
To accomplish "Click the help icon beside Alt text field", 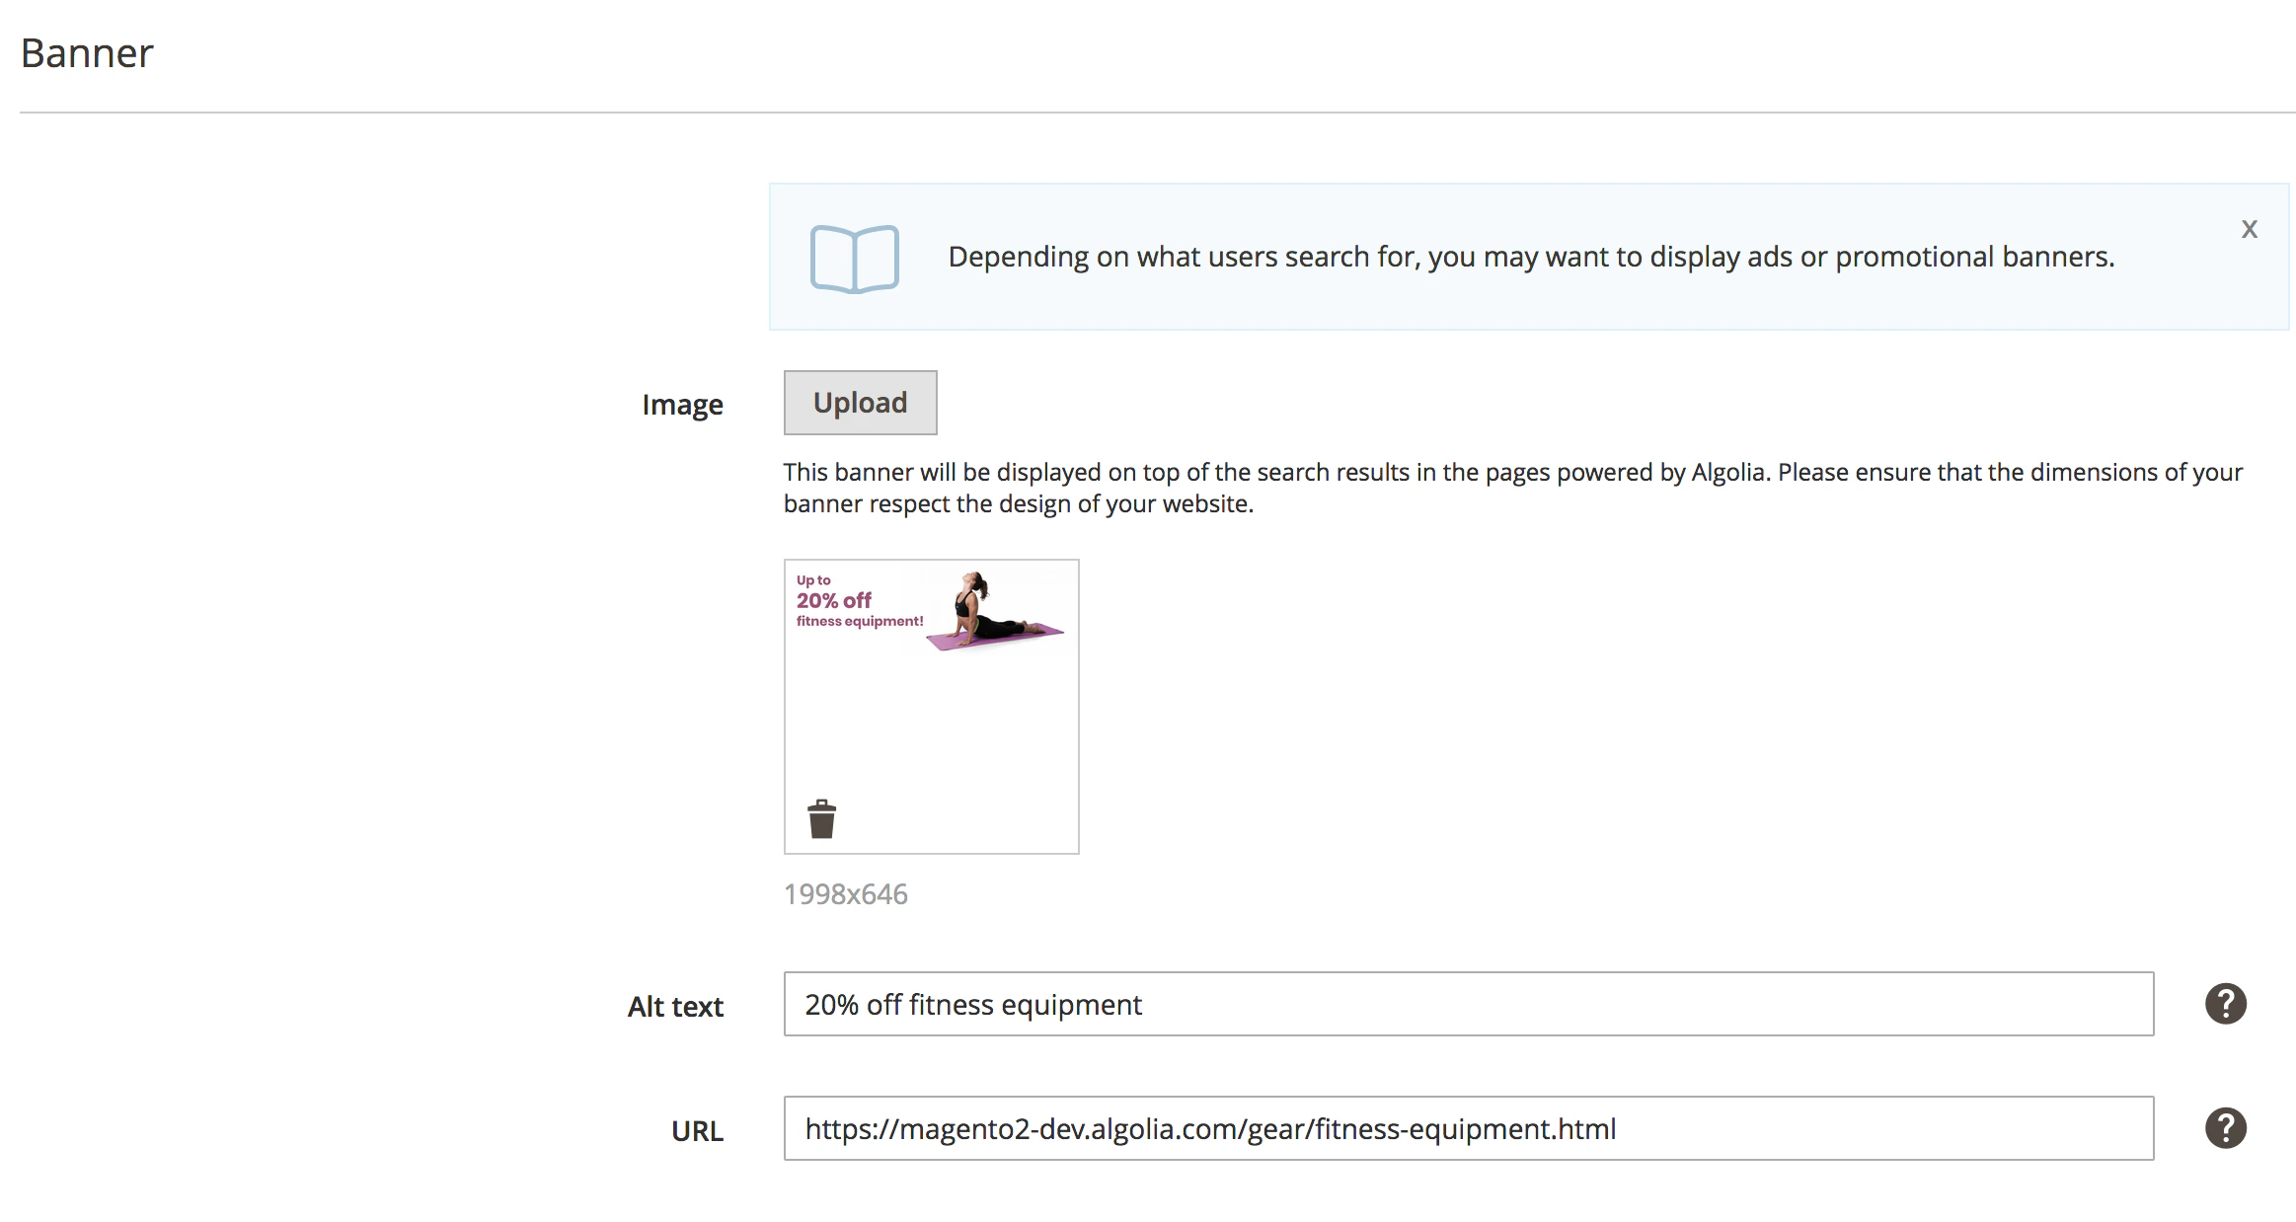I will click(2225, 1003).
